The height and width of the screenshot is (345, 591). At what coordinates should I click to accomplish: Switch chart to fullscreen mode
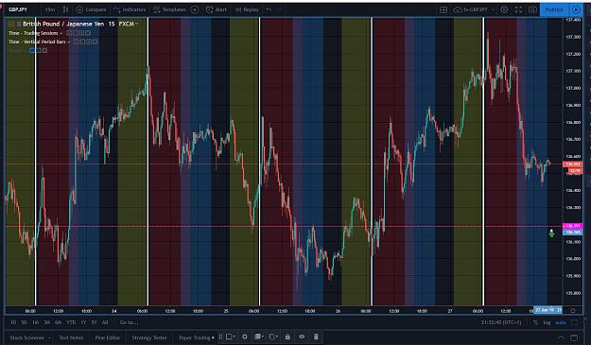518,9
